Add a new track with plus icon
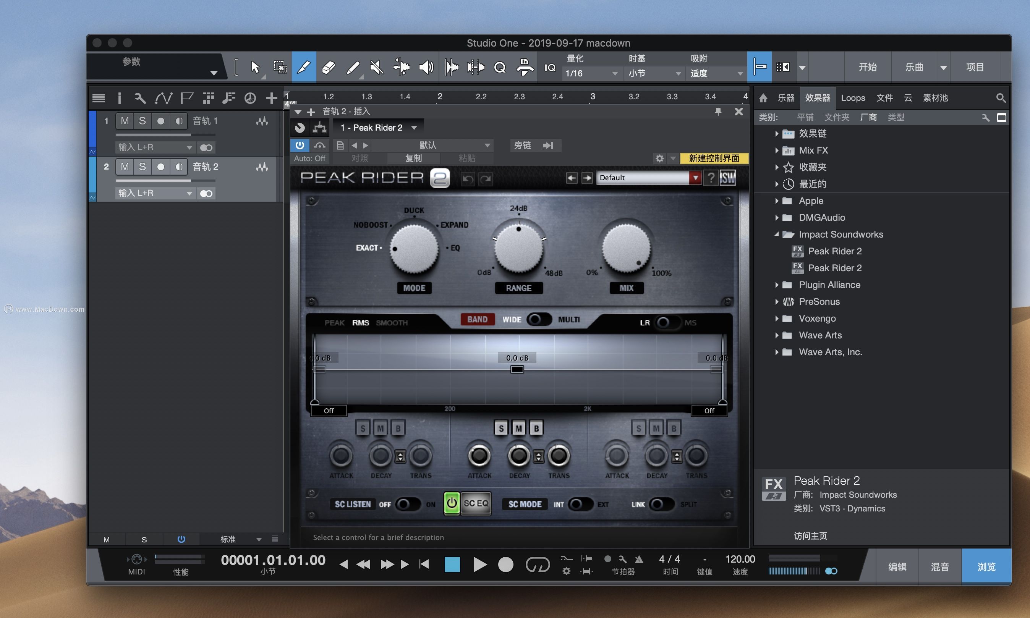The image size is (1030, 618). pos(272,98)
